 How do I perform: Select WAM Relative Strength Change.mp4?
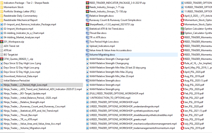(109, 59)
